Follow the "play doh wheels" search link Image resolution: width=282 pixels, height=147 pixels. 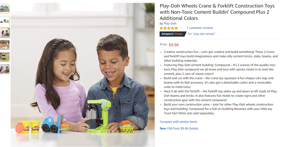point(204,34)
